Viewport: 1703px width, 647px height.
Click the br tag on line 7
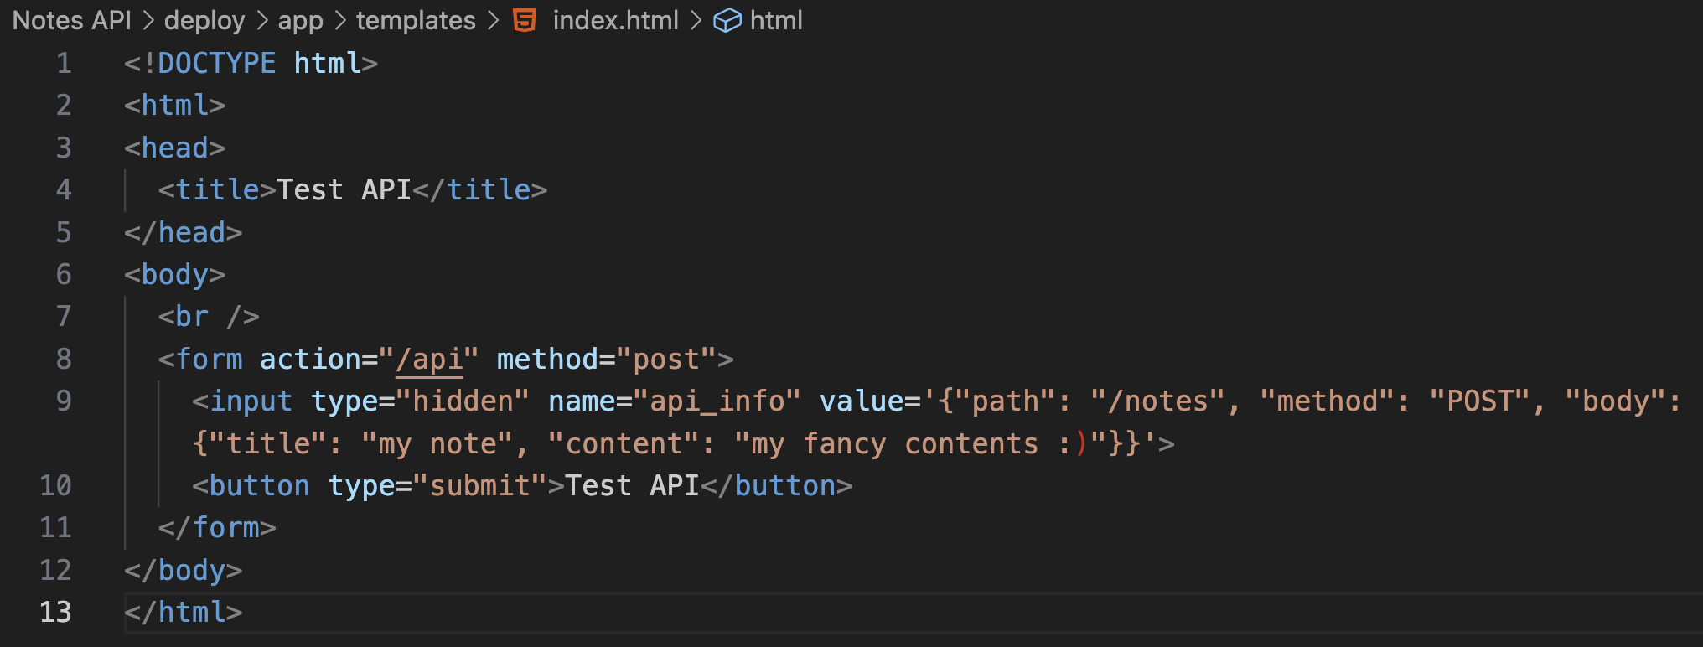click(x=209, y=317)
